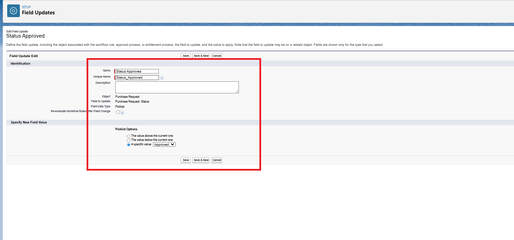Viewport: 514px width, 240px height.
Task: Click the Description box resize handle
Action: tap(237, 92)
